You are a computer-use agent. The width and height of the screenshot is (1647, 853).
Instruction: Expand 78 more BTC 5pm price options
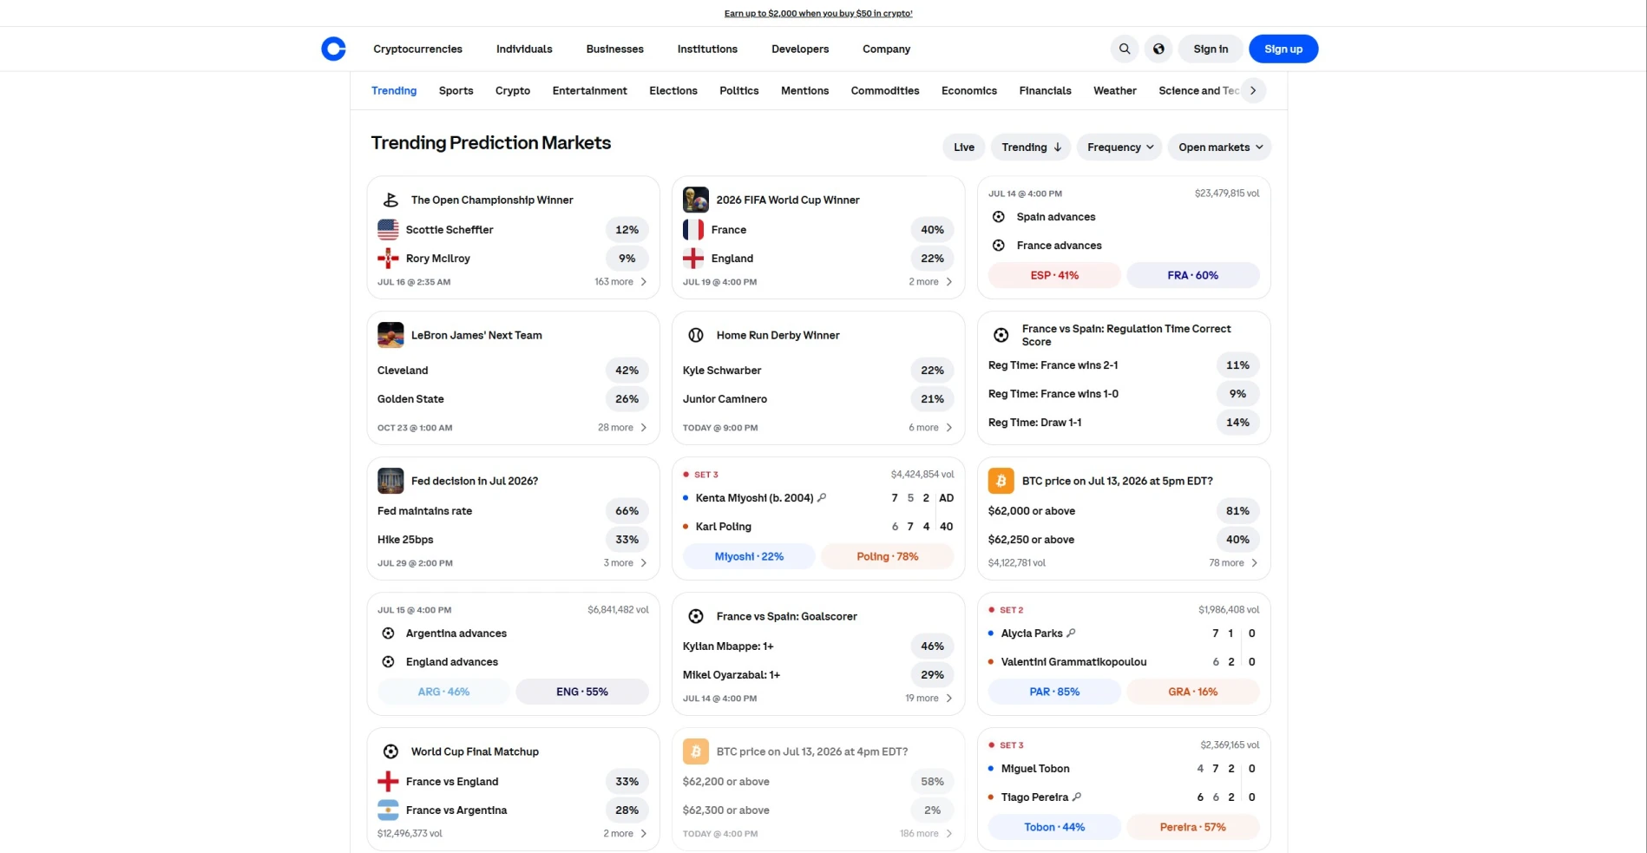(x=1233, y=563)
